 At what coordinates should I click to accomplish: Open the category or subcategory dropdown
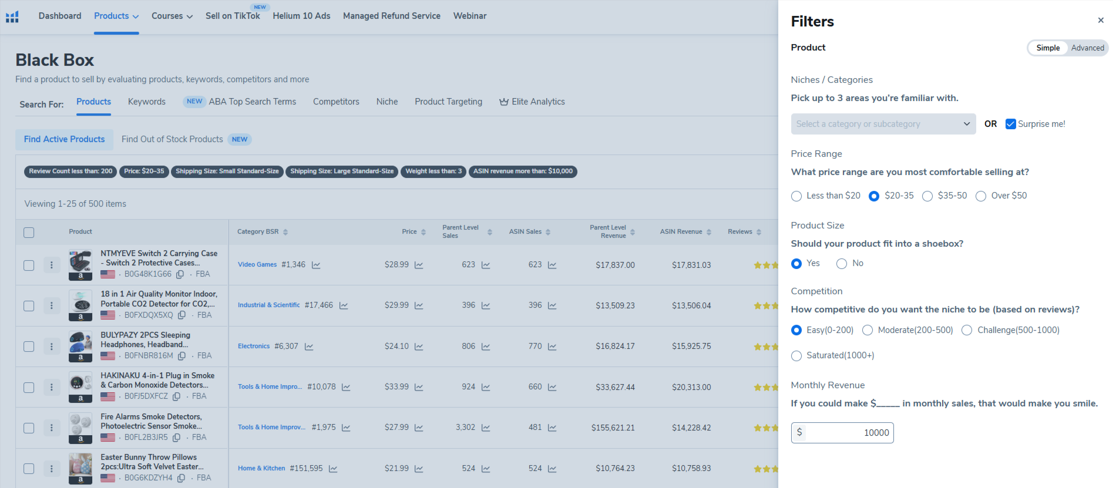pos(883,124)
